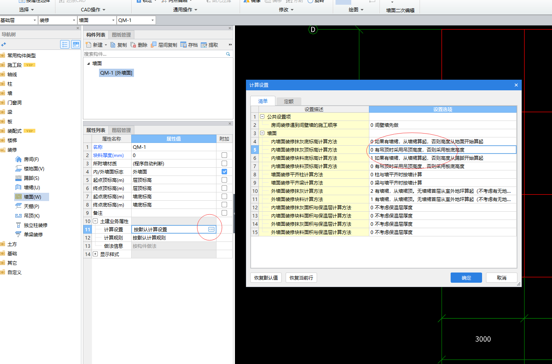Viewport: 552px width, 364px height.
Task: Collapse 土建业务属性 group
Action: coord(95,221)
